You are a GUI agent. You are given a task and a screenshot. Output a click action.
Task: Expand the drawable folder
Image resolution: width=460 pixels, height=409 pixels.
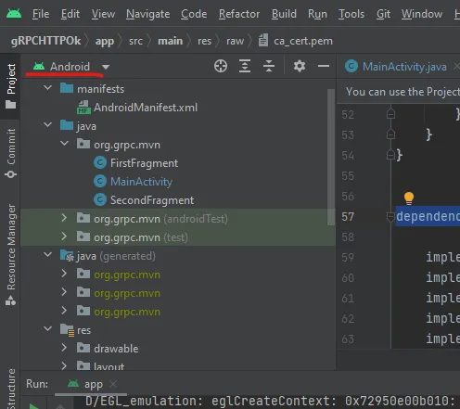click(x=64, y=348)
